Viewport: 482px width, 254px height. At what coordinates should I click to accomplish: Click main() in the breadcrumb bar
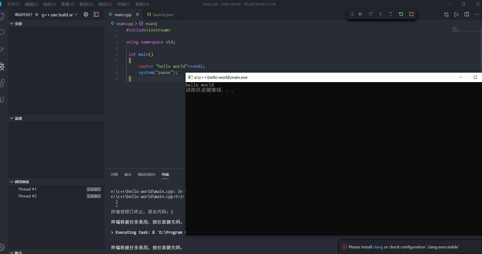151,24
